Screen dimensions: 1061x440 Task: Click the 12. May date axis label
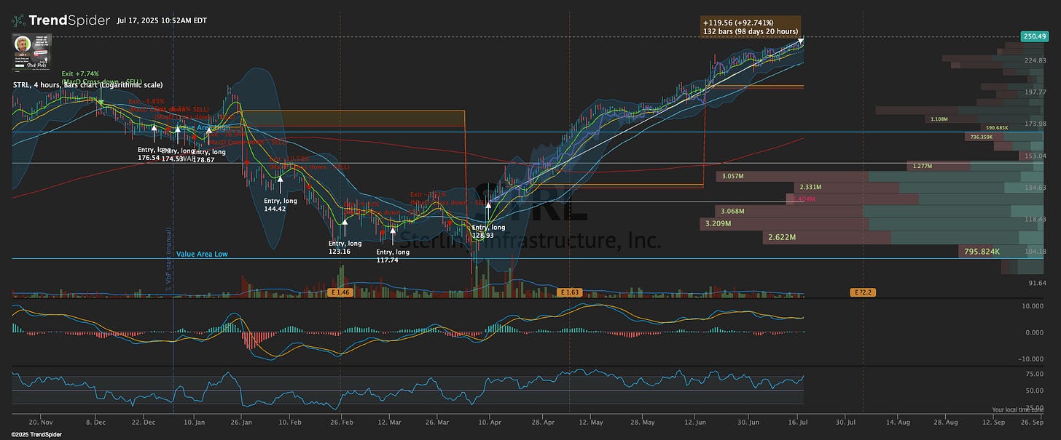[x=592, y=422]
